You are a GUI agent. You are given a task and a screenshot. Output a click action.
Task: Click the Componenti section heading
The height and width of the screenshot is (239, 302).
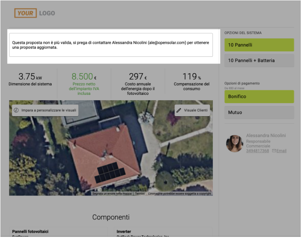point(111,217)
